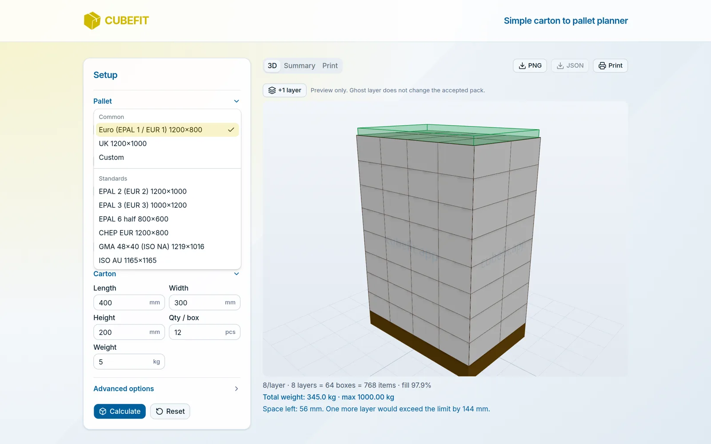
Task: Collapse the Carton section chevron
Action: [x=236, y=274]
